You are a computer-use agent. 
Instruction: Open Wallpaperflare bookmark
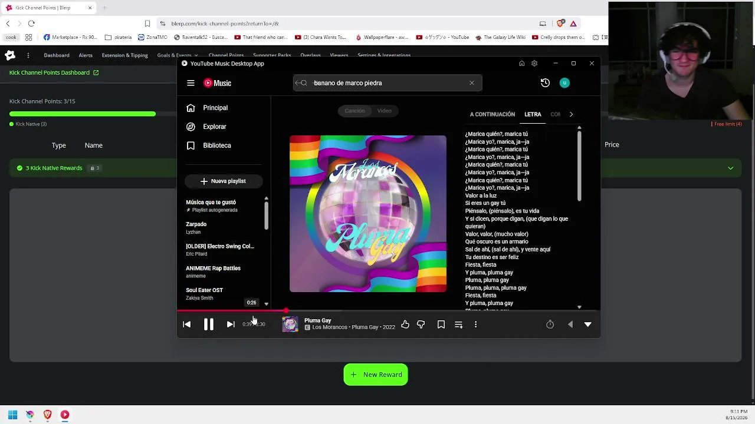381,37
